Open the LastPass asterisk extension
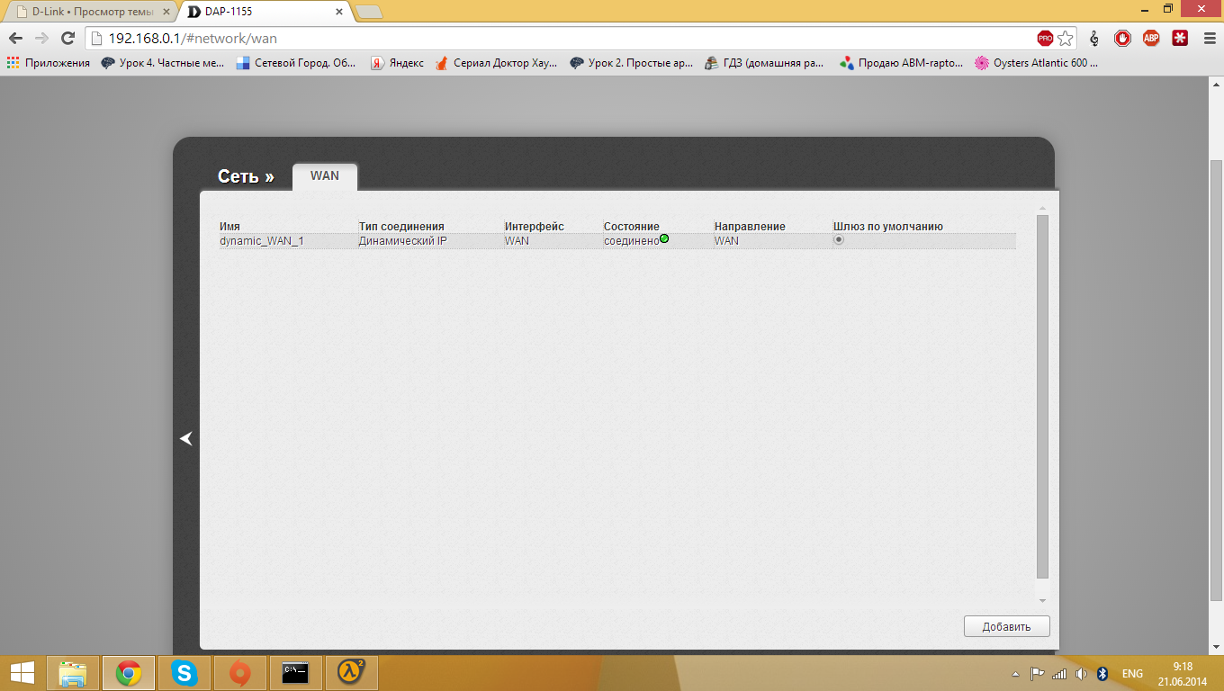Viewport: 1224px width, 691px height. 1180,38
